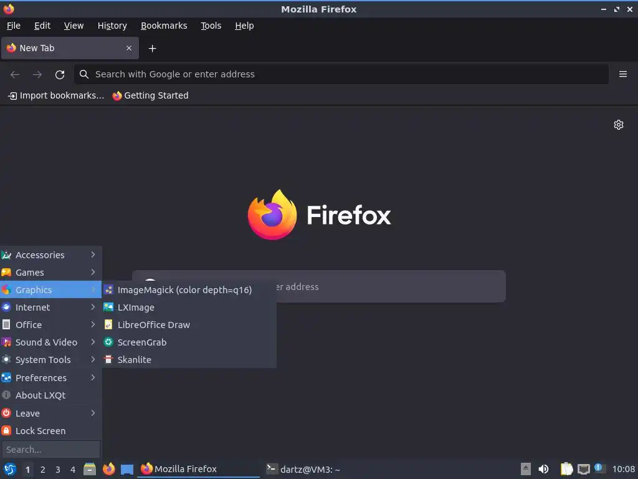Click the network monitor tray icon

pos(583,469)
